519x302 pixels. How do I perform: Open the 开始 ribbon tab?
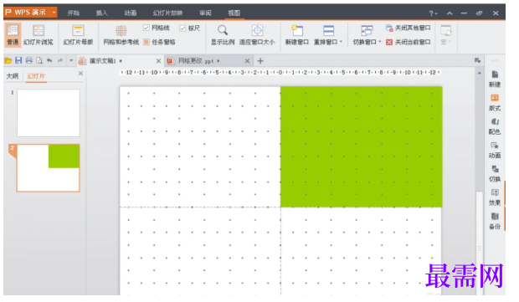coord(74,13)
